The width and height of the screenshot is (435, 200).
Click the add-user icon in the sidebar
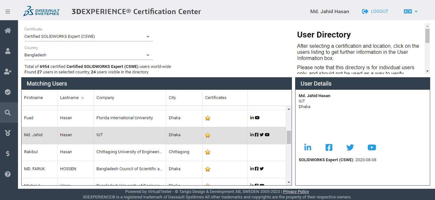tap(8, 71)
